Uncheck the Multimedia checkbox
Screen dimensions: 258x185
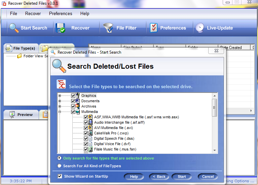click(x=73, y=112)
